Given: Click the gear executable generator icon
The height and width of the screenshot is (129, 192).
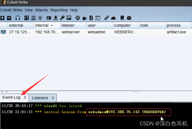Looking at the screenshot, I should [78, 18].
